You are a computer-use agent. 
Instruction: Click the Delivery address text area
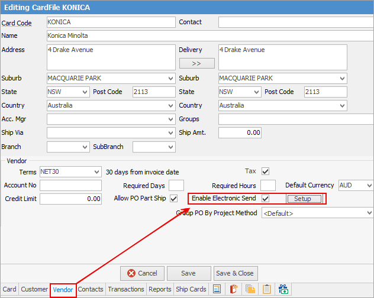(283, 57)
